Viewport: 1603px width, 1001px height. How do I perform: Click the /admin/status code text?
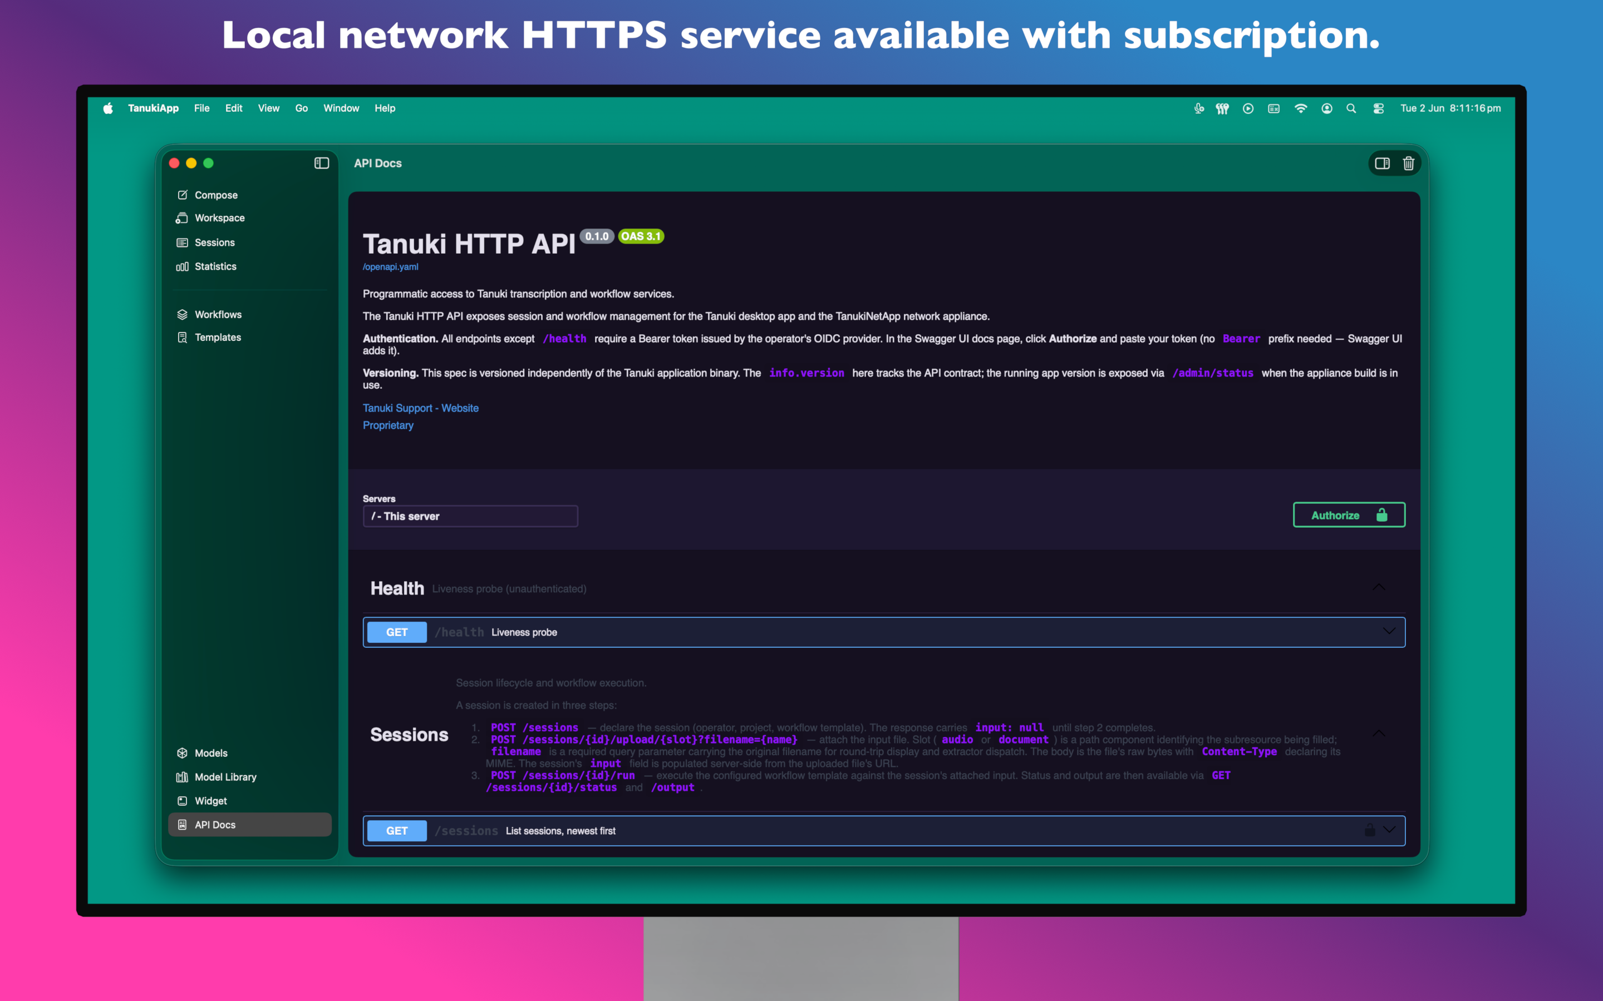click(x=1213, y=373)
